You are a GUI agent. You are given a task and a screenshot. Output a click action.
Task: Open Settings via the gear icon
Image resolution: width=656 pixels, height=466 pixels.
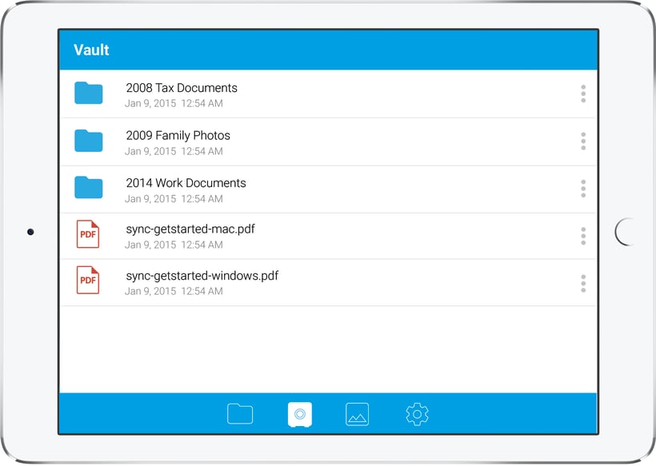(417, 413)
